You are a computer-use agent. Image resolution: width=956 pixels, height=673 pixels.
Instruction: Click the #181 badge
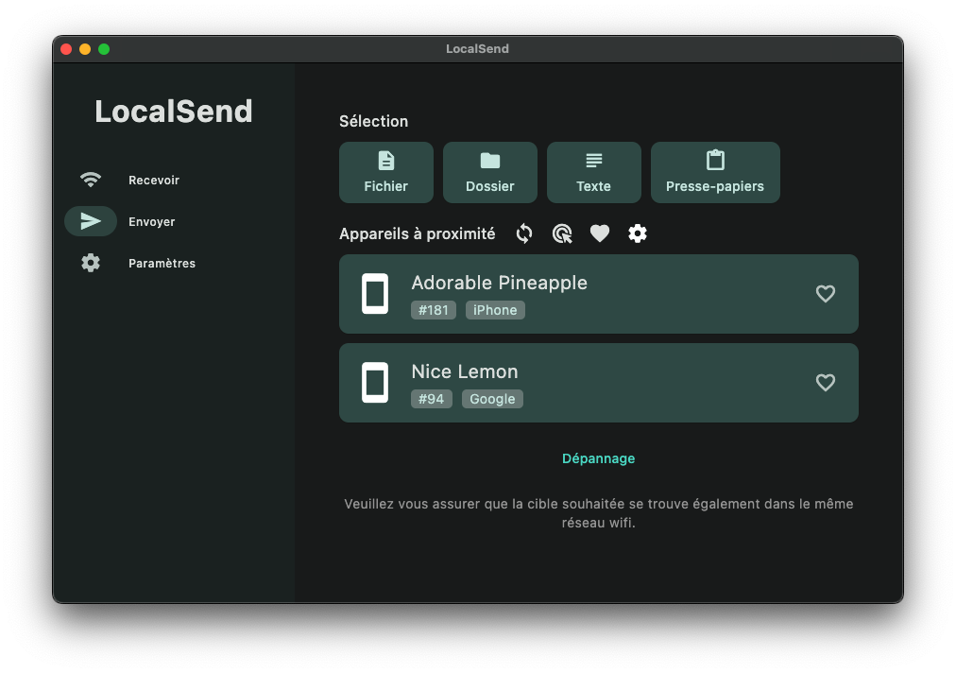[x=434, y=310]
